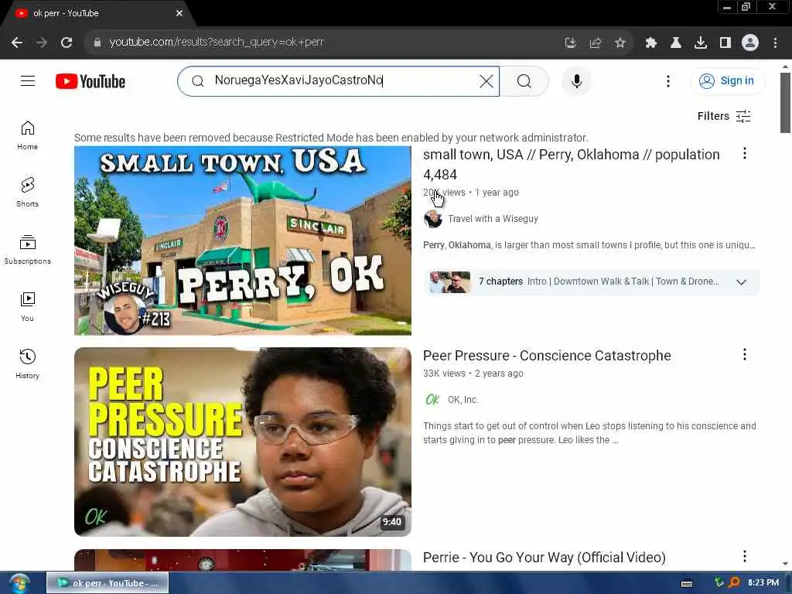Bookmark this page with the star icon
This screenshot has height=594, width=792.
620,43
